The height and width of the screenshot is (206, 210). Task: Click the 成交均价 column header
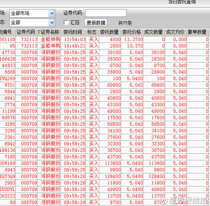click(175, 32)
